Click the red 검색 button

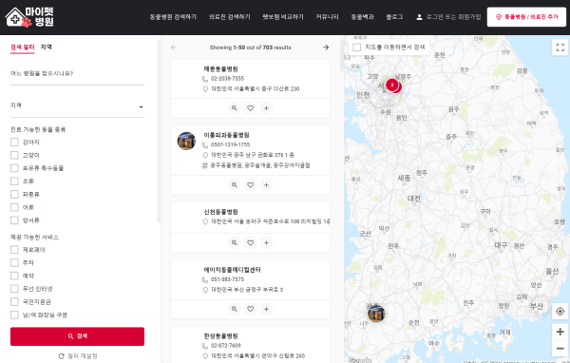coord(77,336)
